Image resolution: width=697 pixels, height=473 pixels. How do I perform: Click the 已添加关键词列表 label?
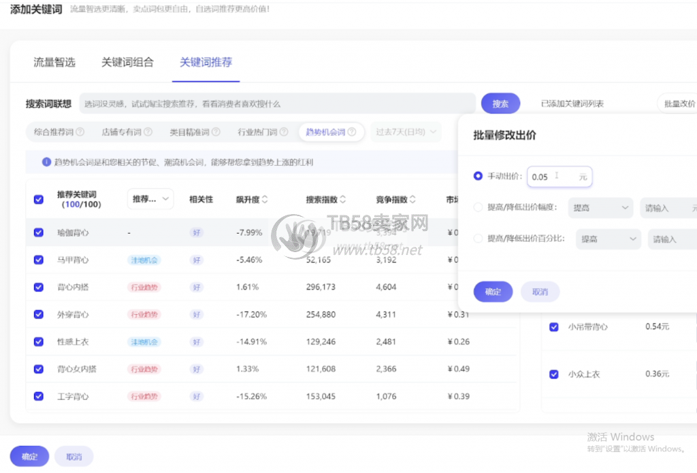tap(572, 103)
